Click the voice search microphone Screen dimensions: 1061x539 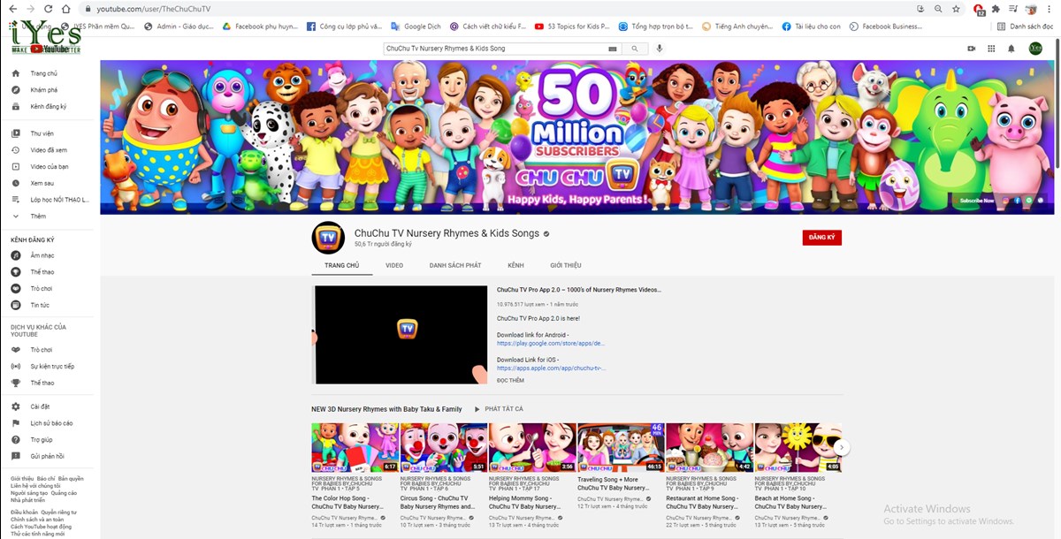(x=659, y=49)
